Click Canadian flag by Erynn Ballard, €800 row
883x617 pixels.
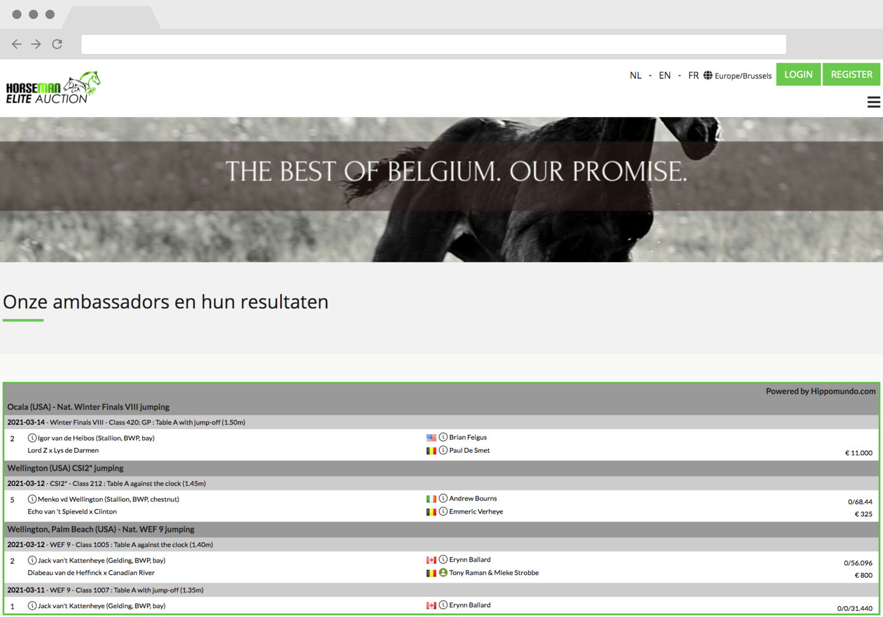431,560
